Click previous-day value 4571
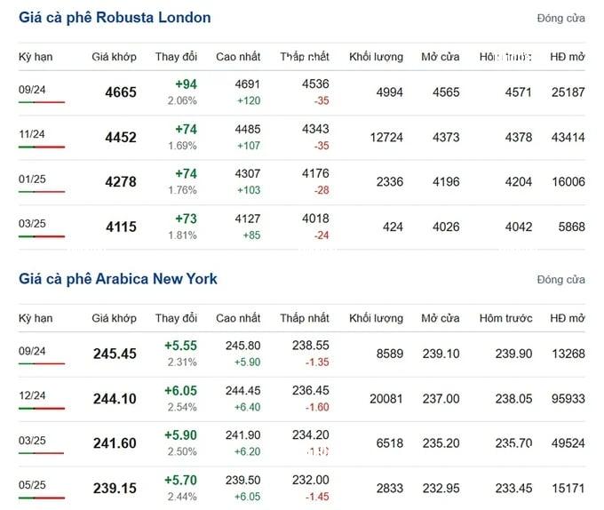Screen dimensions: 604x510 pos(519,92)
